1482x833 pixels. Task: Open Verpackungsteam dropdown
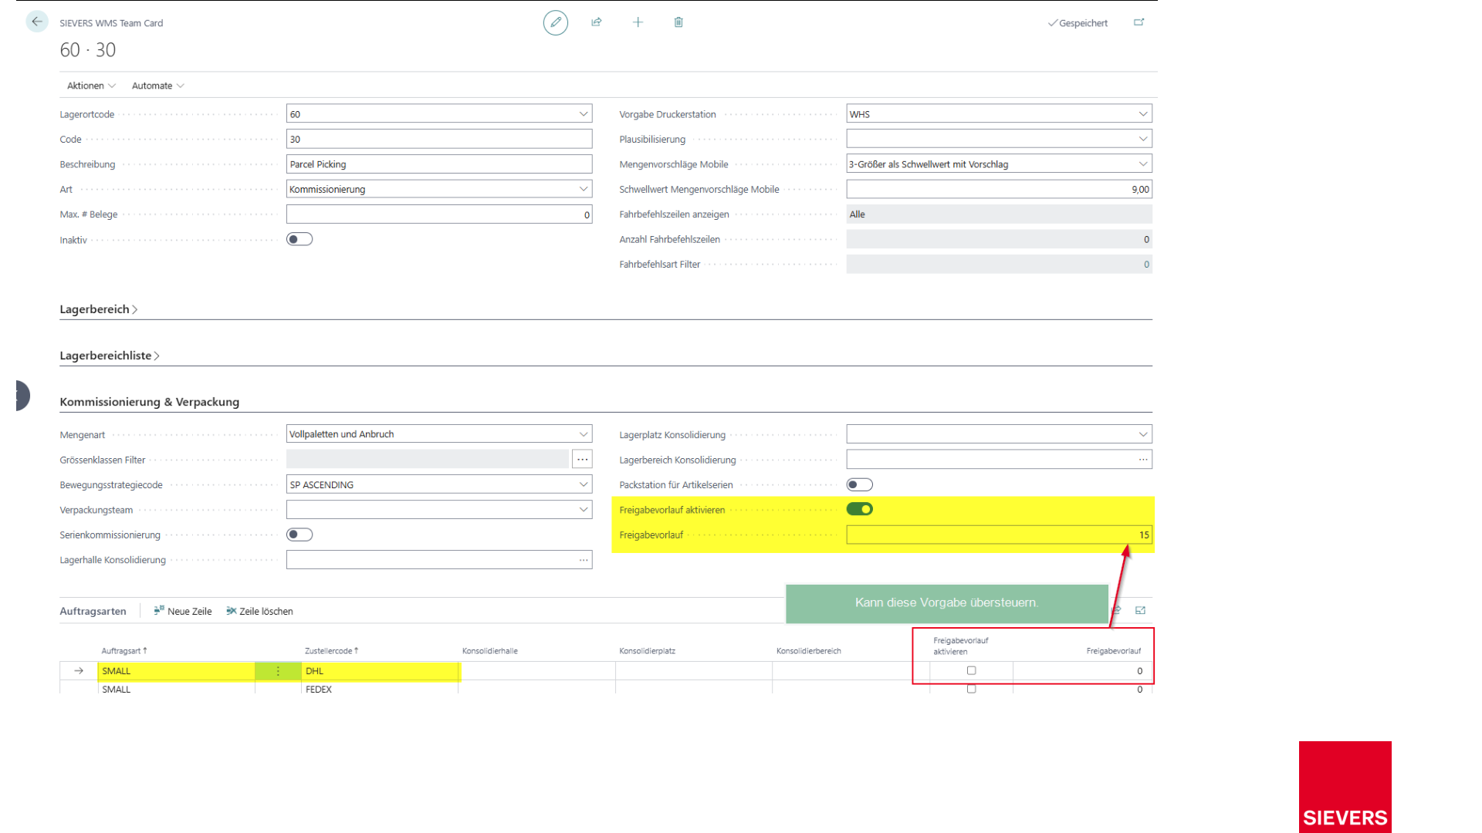coord(584,510)
